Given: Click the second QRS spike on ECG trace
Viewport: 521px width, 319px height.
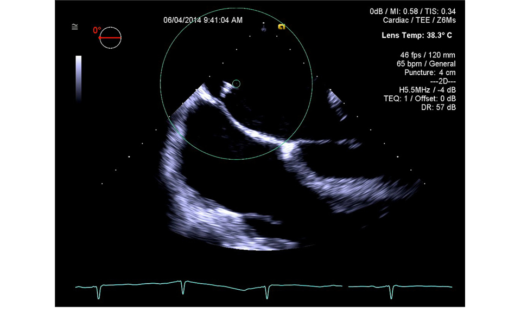Looking at the screenshot, I should coord(183,287).
